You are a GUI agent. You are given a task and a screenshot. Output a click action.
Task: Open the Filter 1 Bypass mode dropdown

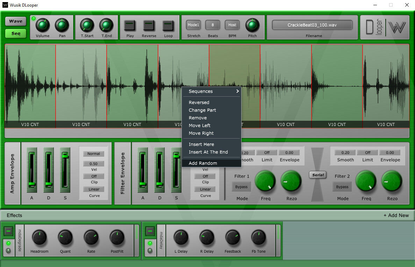coord(241,187)
